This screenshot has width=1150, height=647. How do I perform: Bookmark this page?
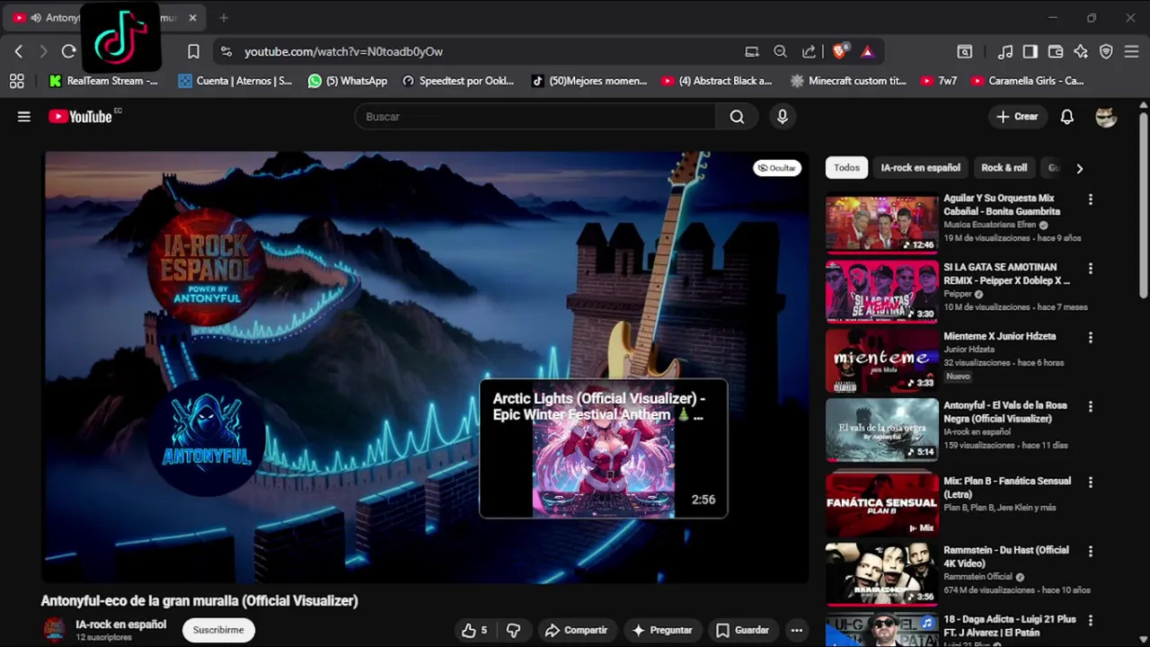(x=193, y=51)
